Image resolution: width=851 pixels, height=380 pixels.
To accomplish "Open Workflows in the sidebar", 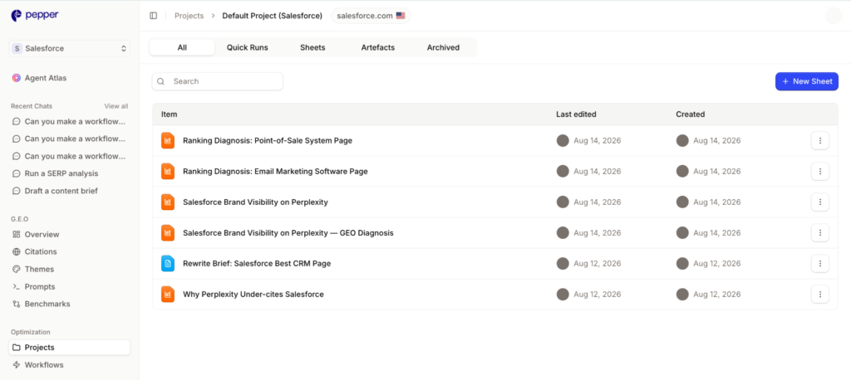I will [44, 365].
